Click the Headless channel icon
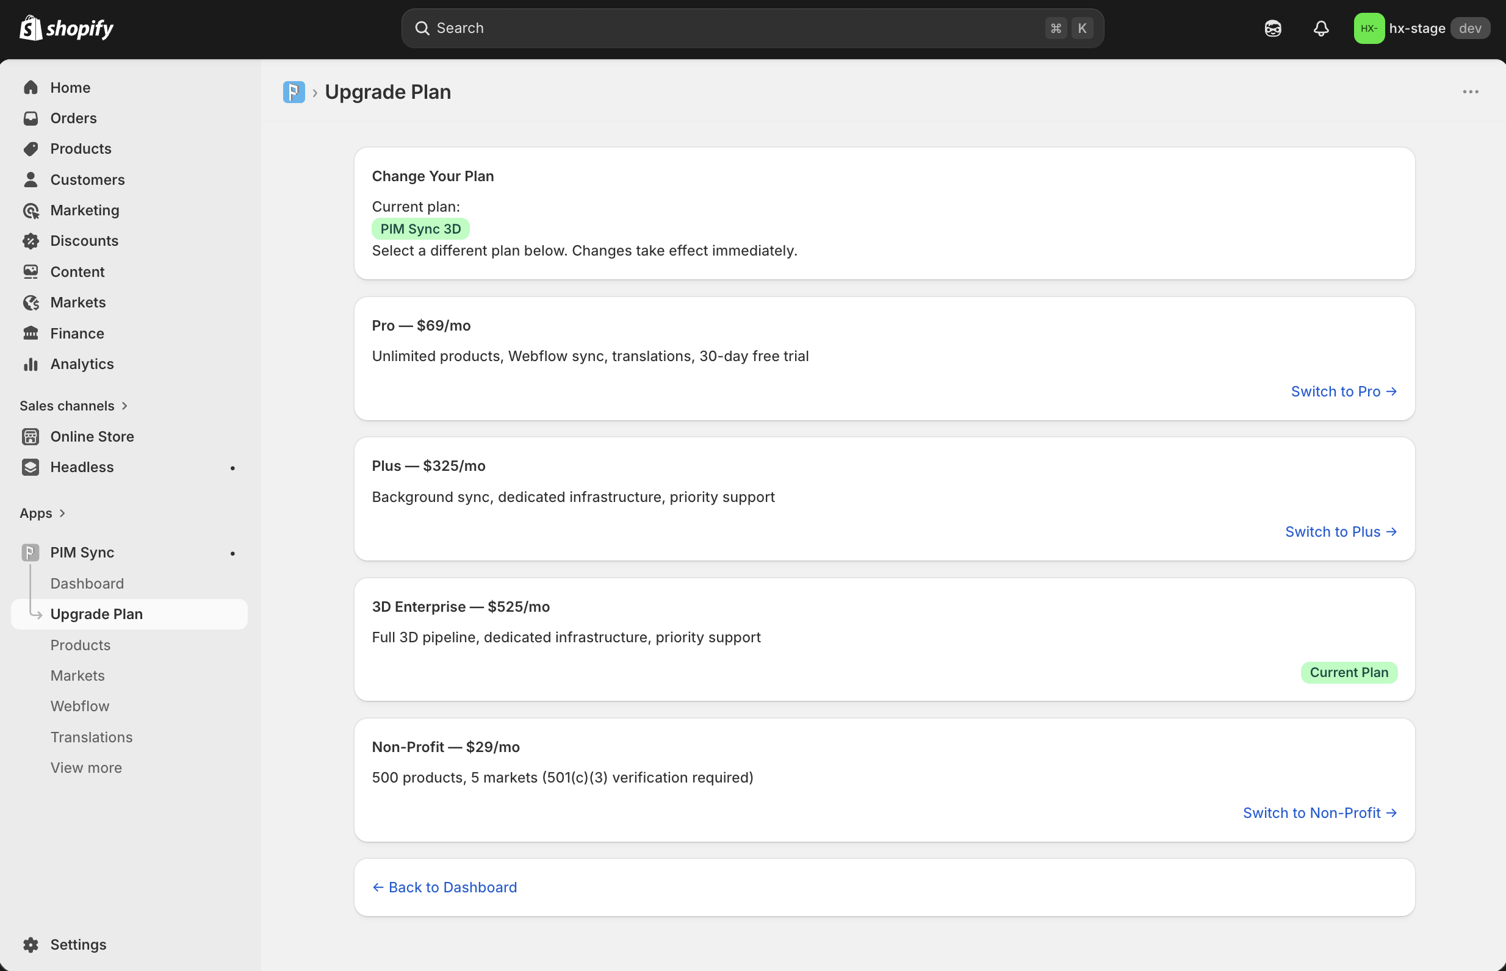Screen dimensions: 1506x971 pos(31,467)
